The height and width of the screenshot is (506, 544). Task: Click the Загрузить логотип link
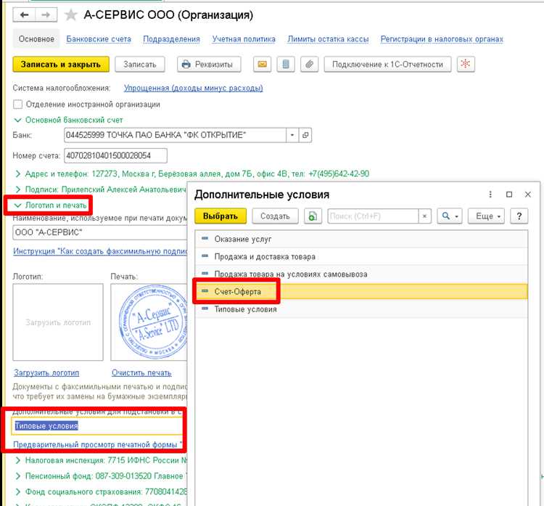pyautogui.click(x=46, y=372)
